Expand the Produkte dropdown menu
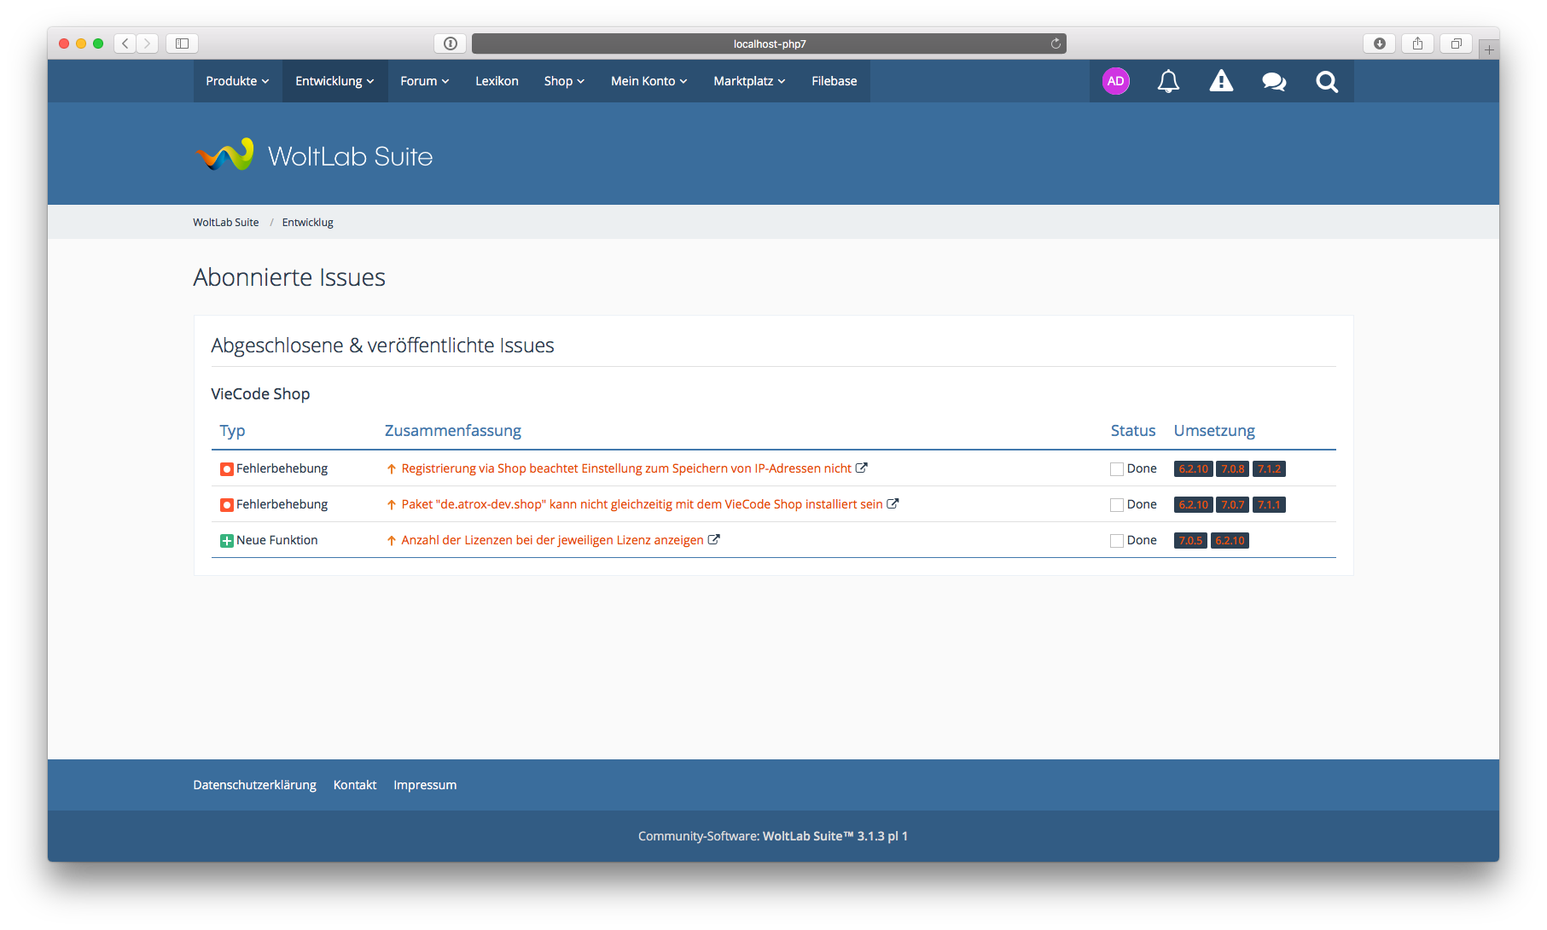 (237, 81)
